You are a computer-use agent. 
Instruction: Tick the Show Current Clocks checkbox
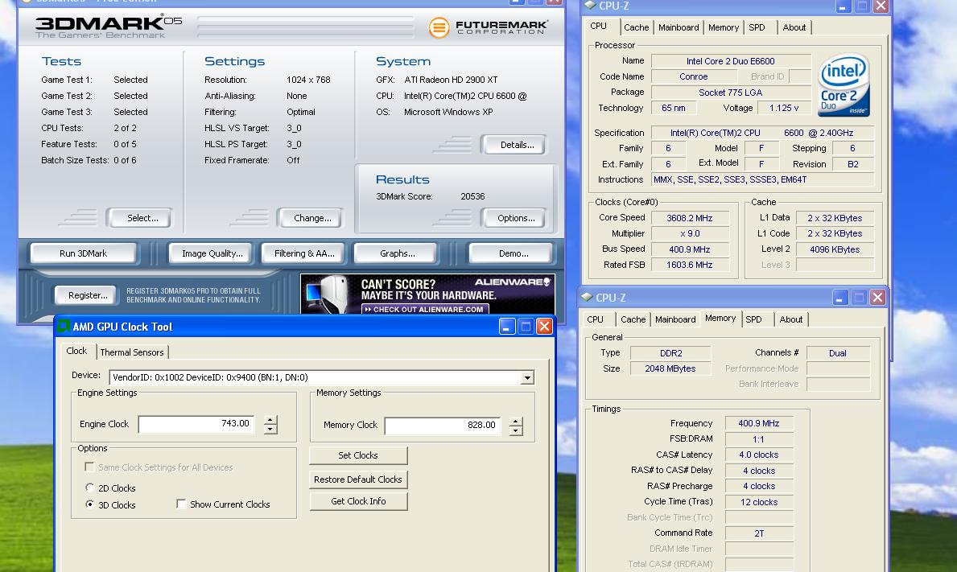tap(180, 504)
